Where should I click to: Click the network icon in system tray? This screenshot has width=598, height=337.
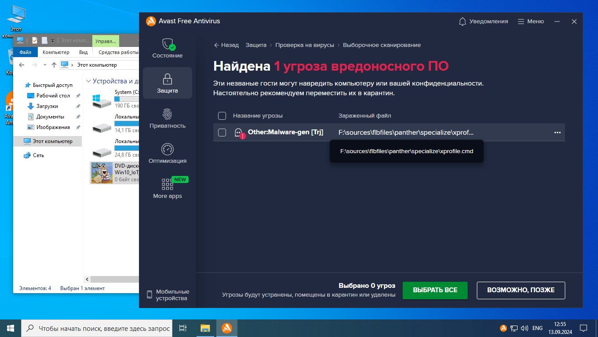click(x=514, y=328)
